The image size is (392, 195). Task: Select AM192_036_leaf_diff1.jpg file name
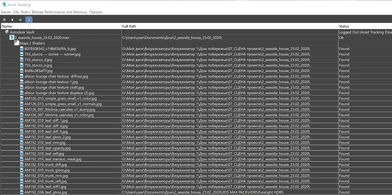(45, 186)
